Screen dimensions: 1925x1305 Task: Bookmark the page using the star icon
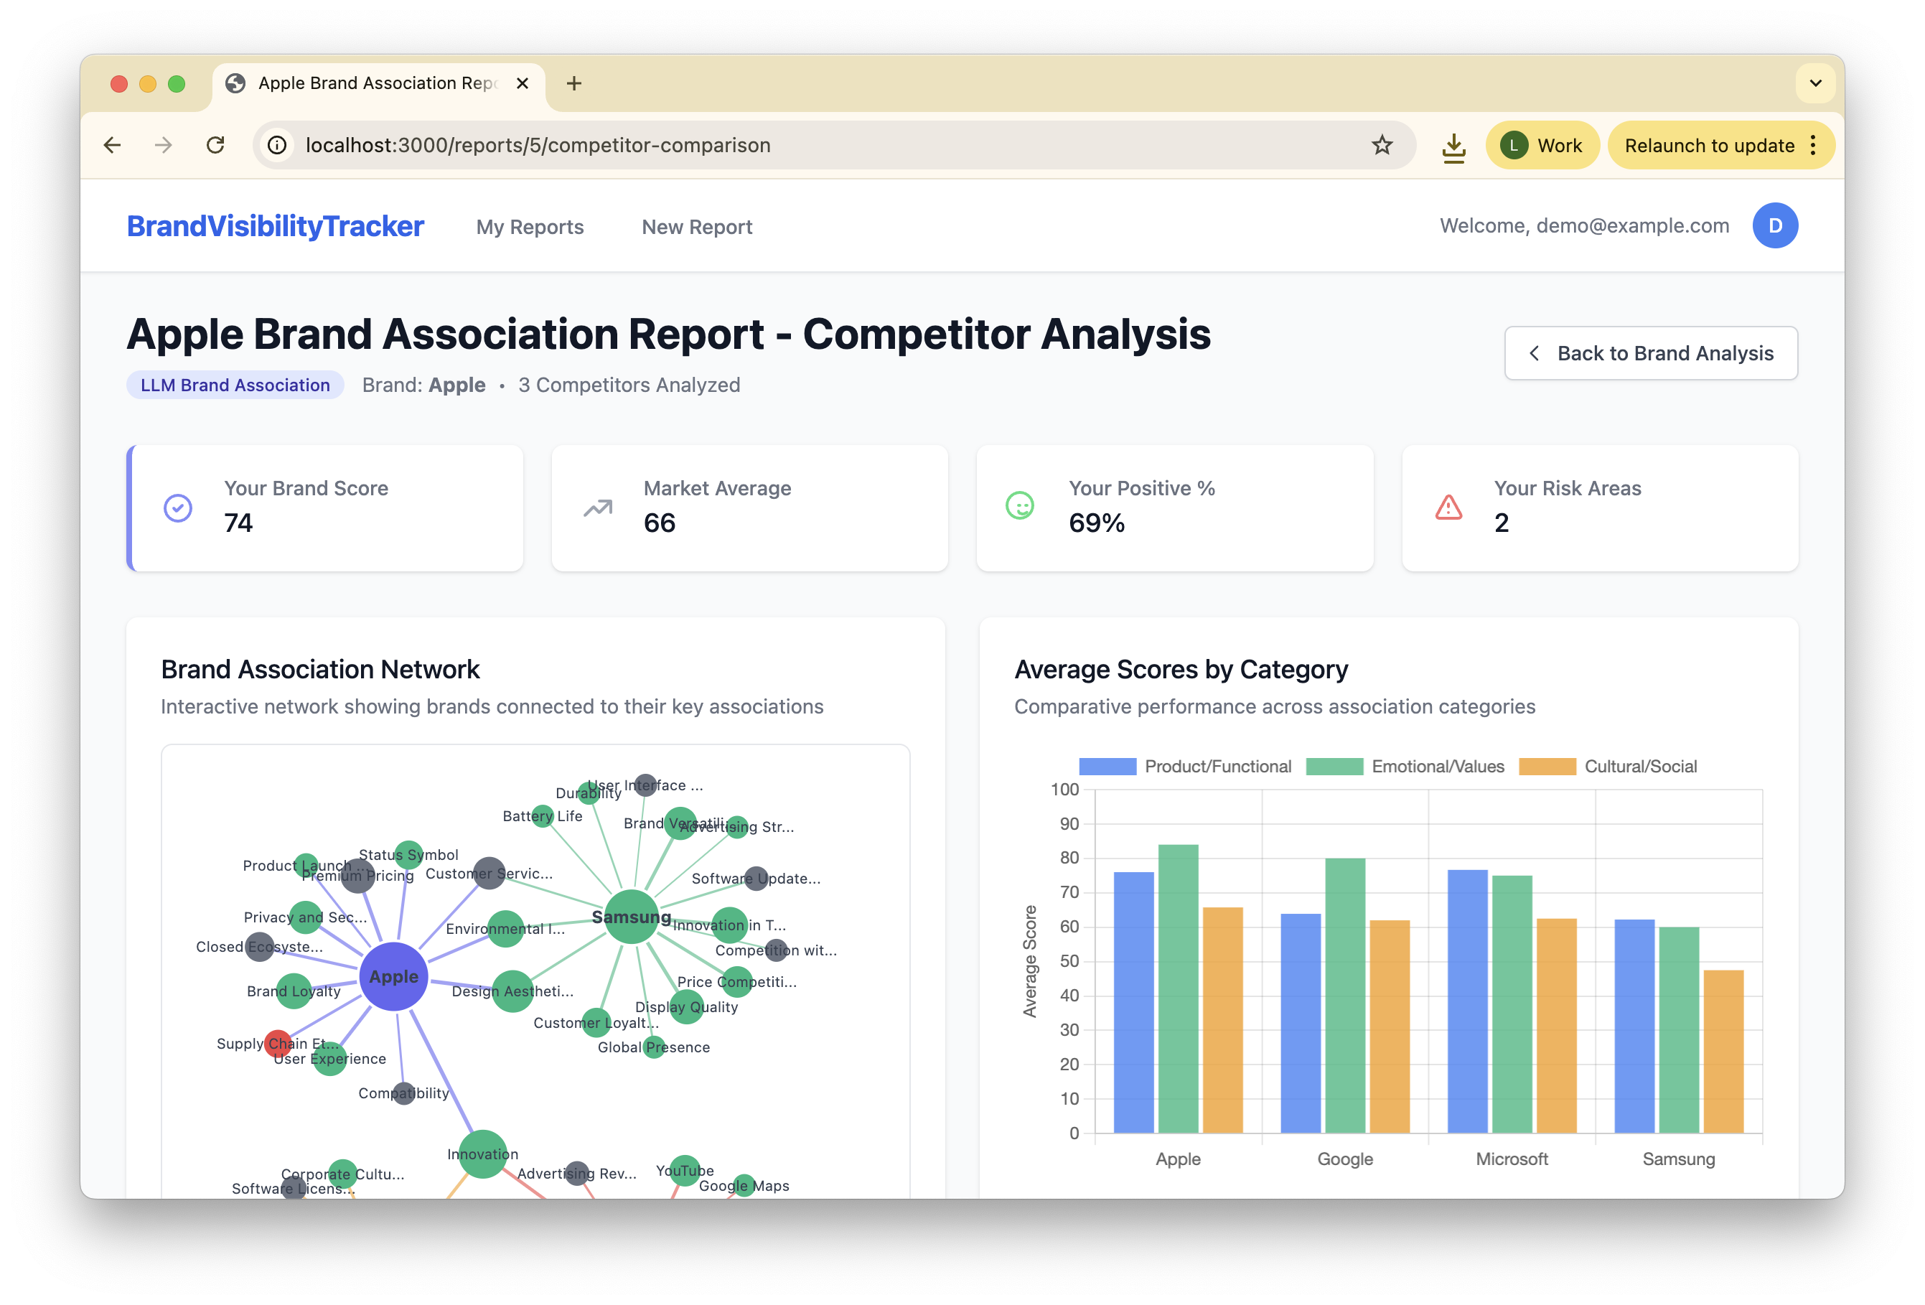pos(1382,145)
